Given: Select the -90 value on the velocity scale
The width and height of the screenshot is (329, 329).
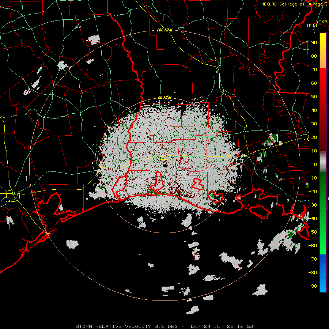Looking at the screenshot, I should point(313,286).
